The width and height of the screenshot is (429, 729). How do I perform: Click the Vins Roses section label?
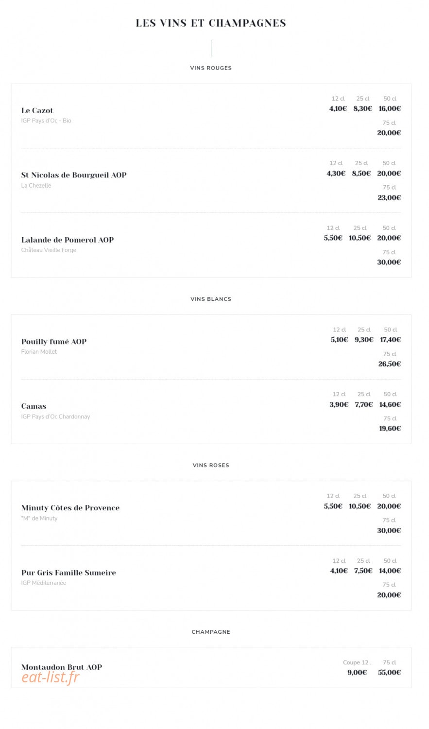point(211,465)
